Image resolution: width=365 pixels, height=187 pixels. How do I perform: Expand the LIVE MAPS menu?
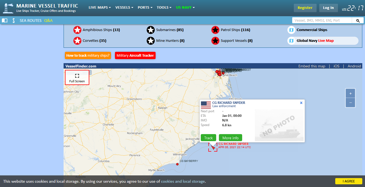tap(100, 8)
